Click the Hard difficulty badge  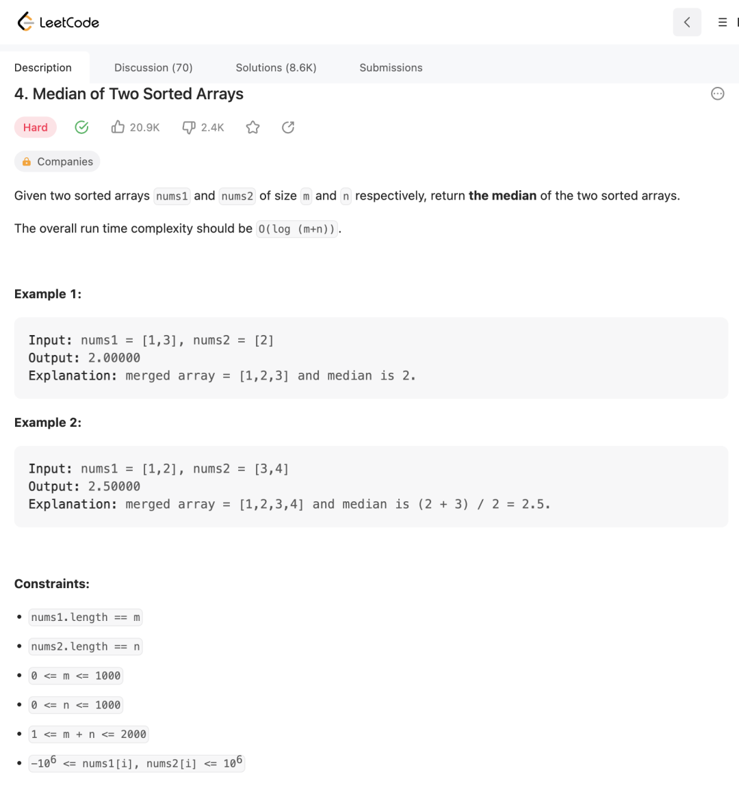pos(36,127)
